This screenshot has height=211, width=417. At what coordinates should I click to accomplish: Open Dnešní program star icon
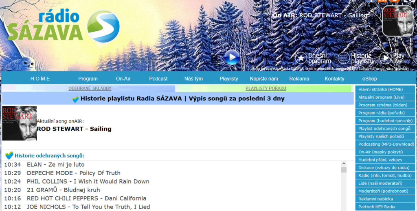point(301,58)
